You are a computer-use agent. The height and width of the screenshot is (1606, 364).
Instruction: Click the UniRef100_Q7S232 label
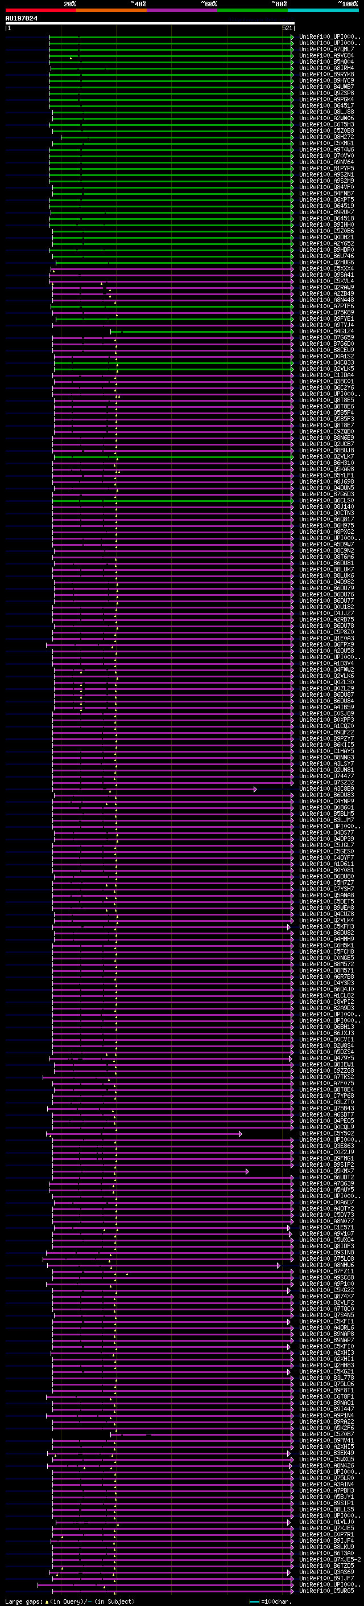pyautogui.click(x=326, y=782)
